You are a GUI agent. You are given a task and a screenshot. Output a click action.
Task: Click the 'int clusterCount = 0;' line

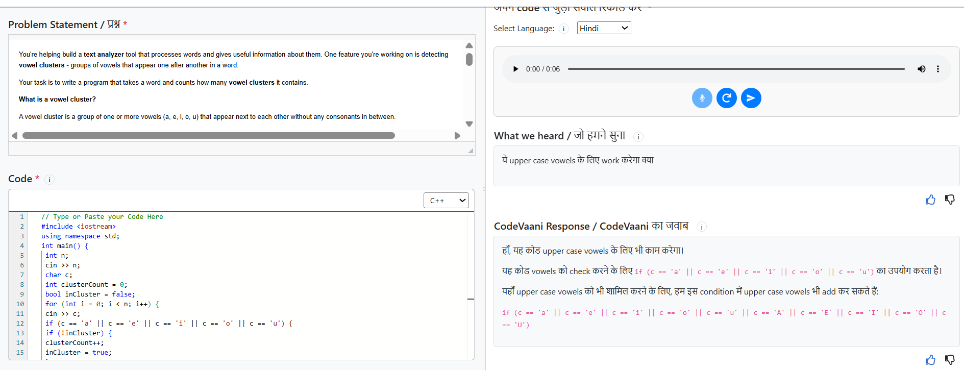(x=86, y=285)
